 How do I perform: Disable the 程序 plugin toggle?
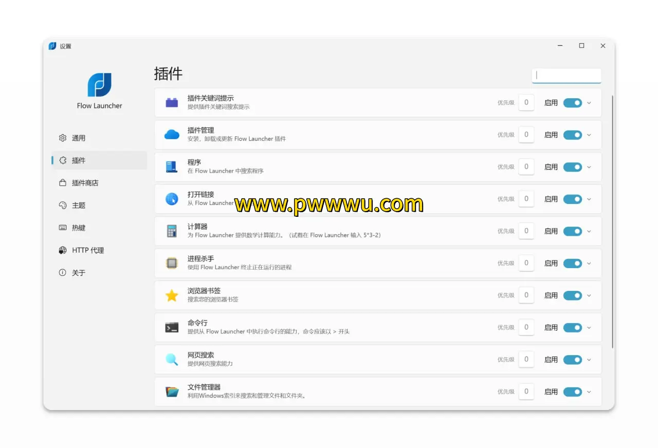572,167
